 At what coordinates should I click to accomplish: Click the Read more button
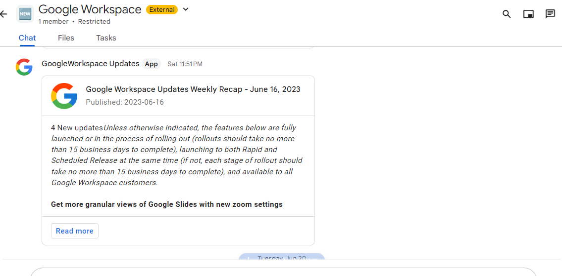(x=75, y=231)
